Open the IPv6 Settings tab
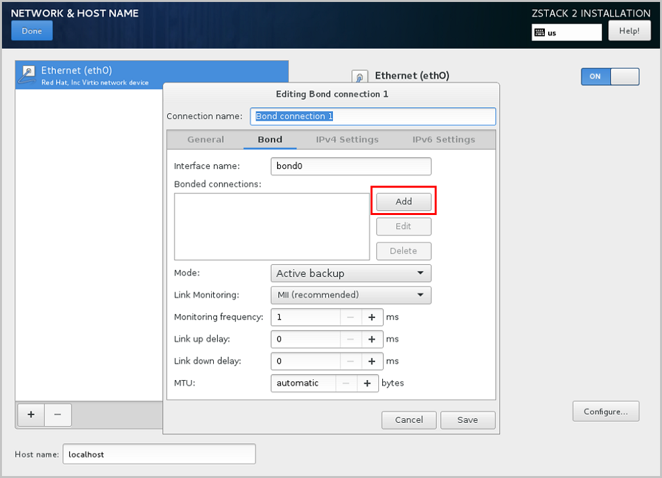Viewport: 662px width, 478px height. (x=444, y=139)
